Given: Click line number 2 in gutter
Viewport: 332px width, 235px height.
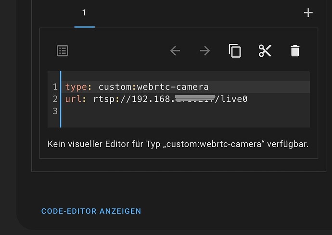Looking at the screenshot, I should click(55, 99).
